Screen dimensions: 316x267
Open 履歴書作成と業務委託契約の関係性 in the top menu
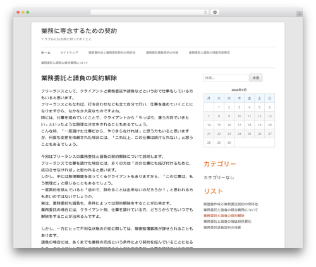(112, 52)
